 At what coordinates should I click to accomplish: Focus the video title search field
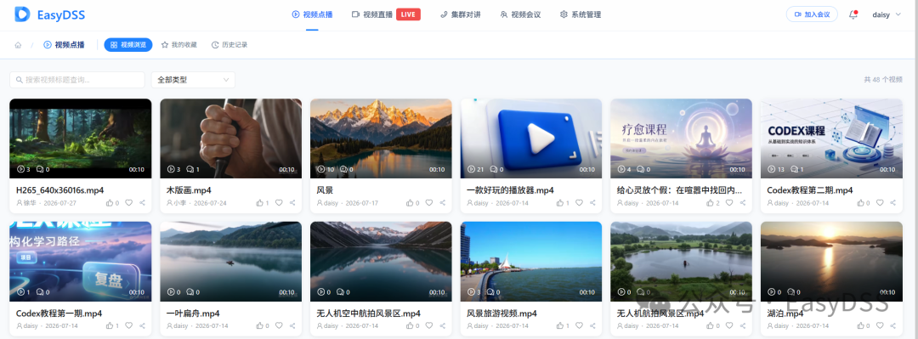tap(77, 80)
